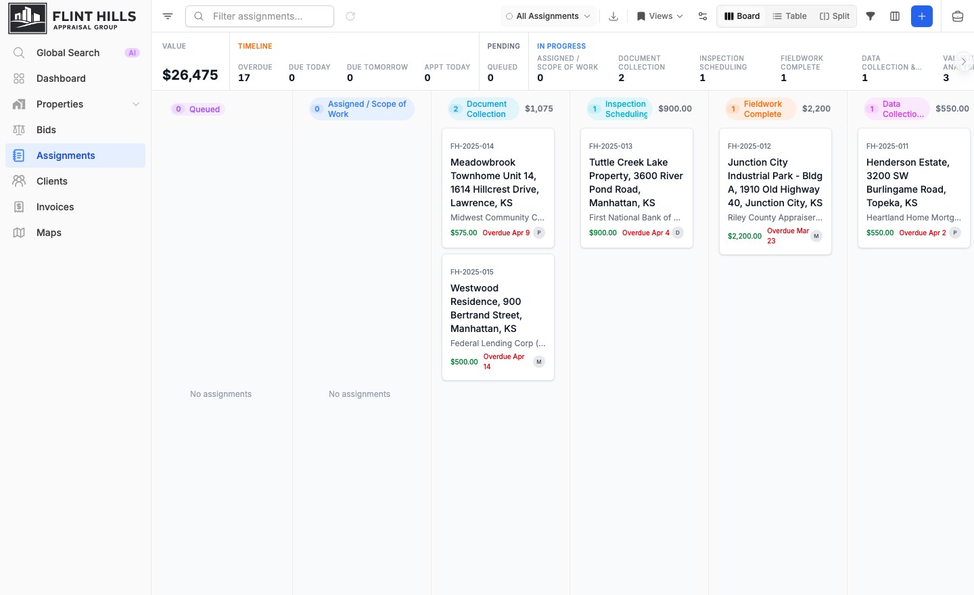The image size is (974, 595).
Task: Click the $1,075 Document Collection column total
Action: pos(539,109)
